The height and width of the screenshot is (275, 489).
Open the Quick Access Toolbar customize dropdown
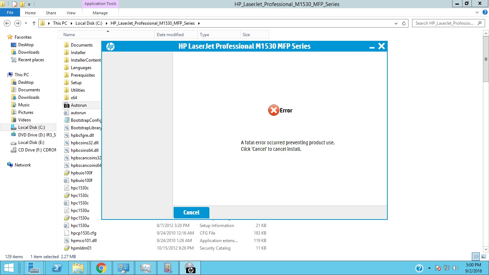[x=29, y=4]
